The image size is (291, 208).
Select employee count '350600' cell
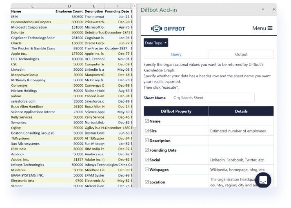[x=69, y=17]
